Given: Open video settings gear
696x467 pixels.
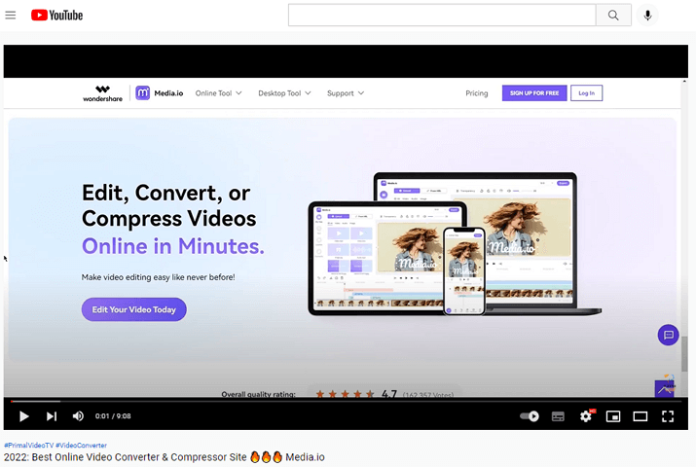Looking at the screenshot, I should click(586, 416).
